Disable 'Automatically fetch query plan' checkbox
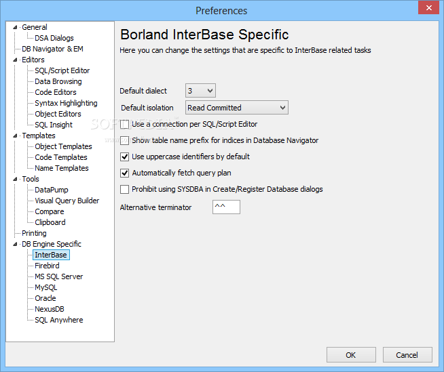444x372 pixels. 125,173
